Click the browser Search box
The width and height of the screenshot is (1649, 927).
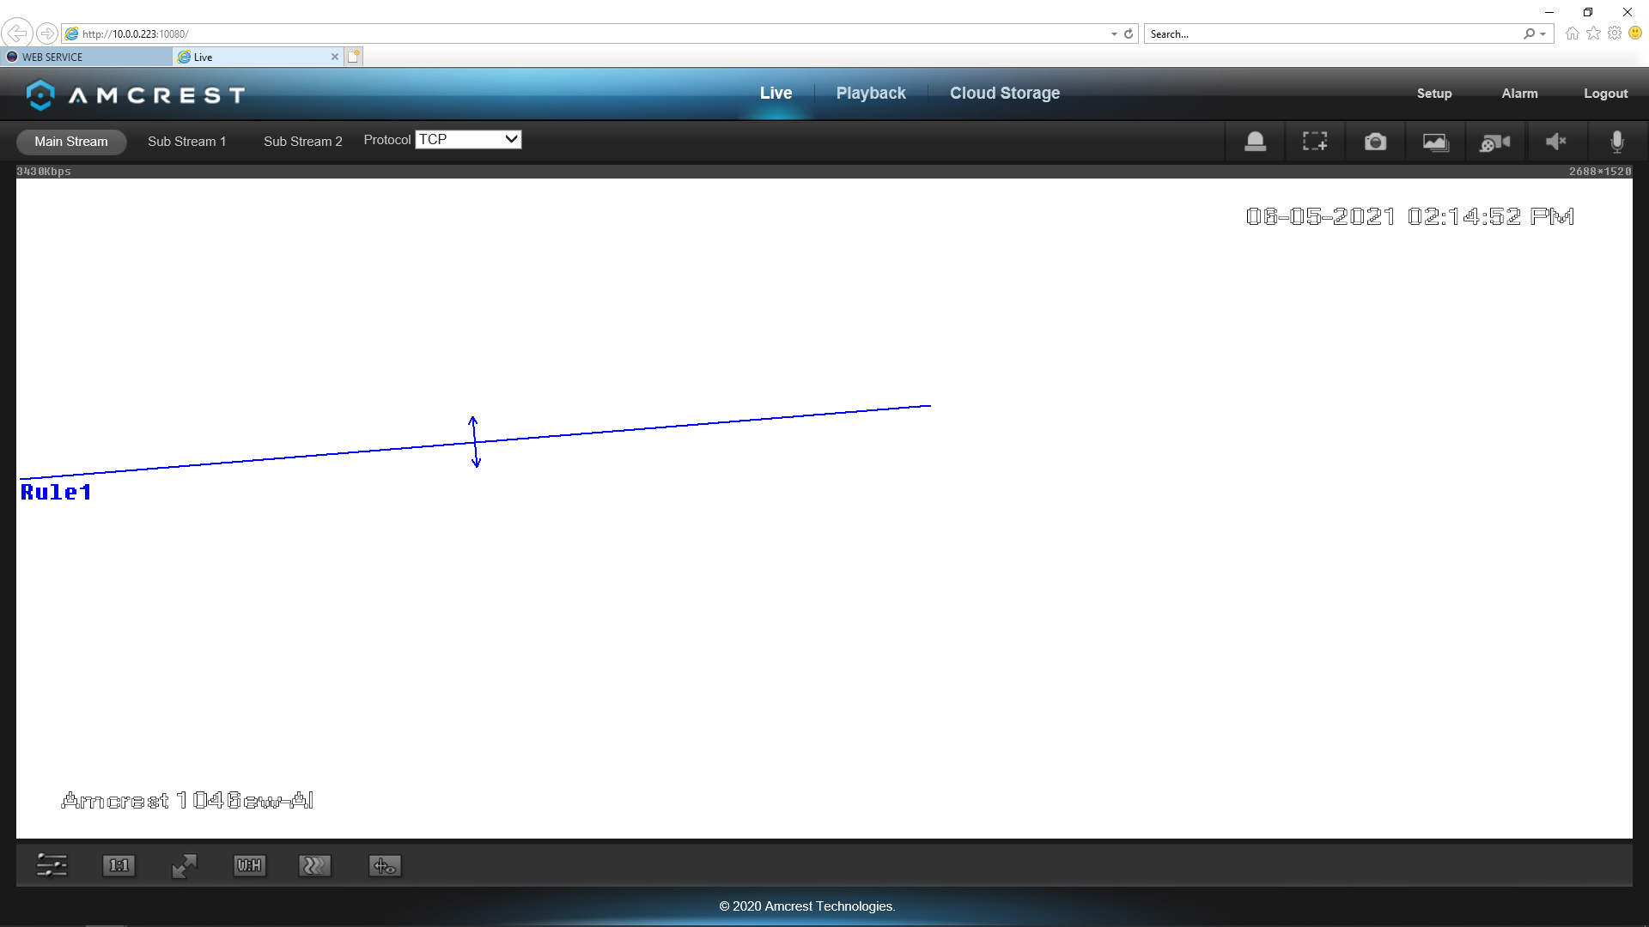click(1333, 34)
